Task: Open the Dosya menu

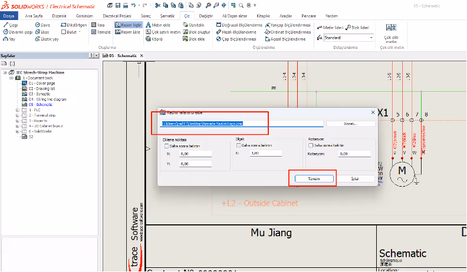Action: click(x=9, y=16)
